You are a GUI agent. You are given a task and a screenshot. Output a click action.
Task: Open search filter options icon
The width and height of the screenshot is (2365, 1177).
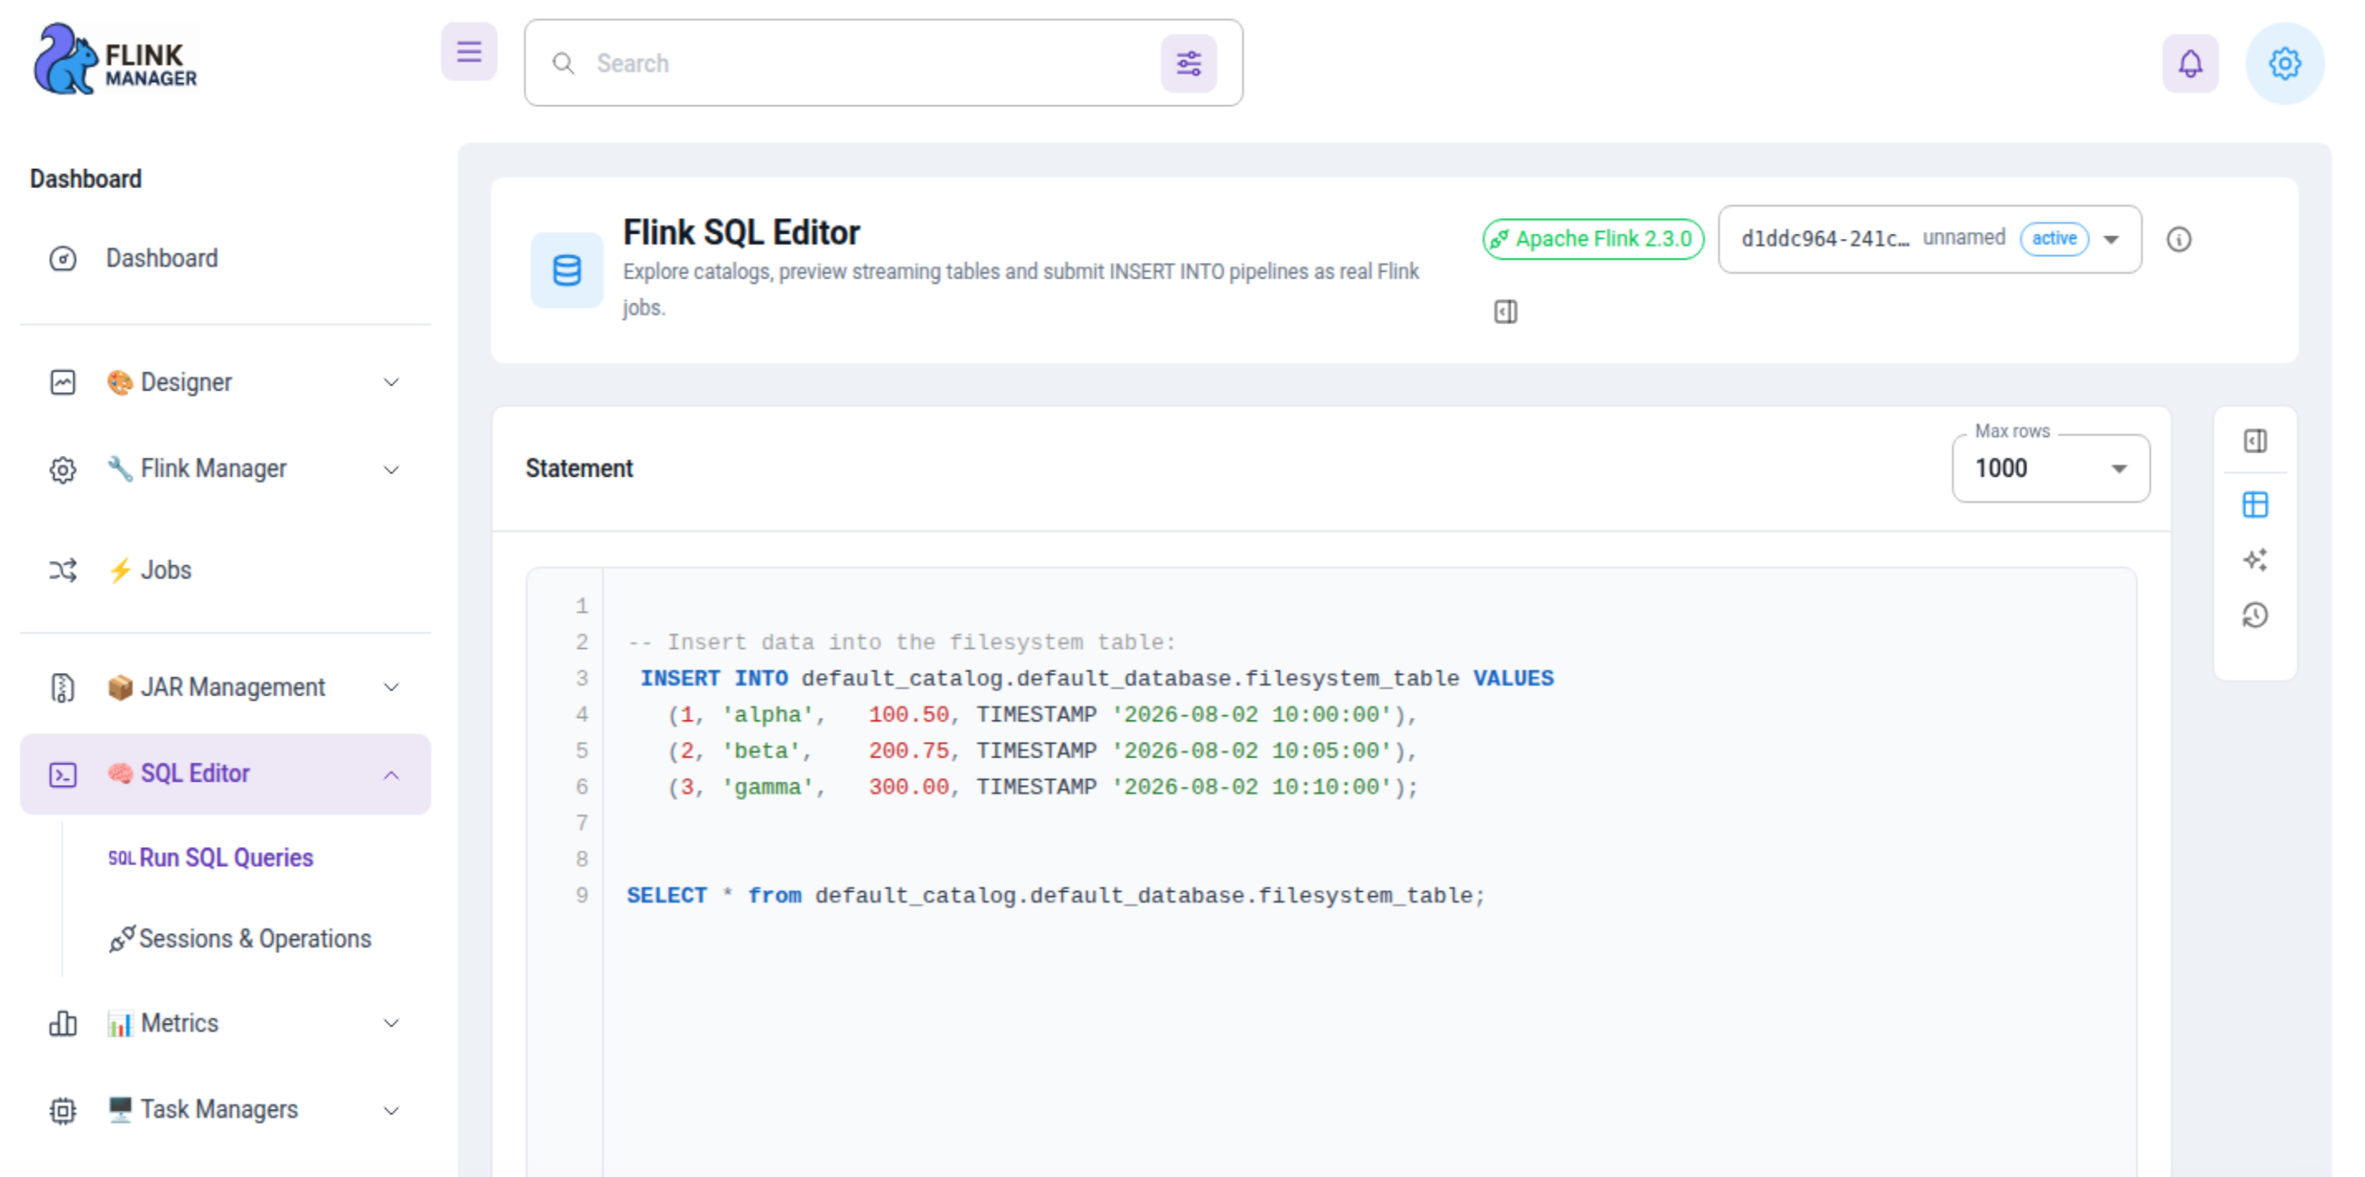click(1188, 63)
